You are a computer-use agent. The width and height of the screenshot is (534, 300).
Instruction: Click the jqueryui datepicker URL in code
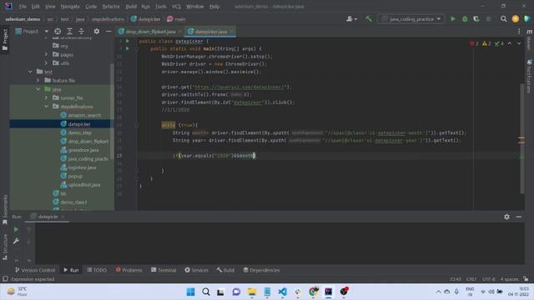(x=239, y=87)
